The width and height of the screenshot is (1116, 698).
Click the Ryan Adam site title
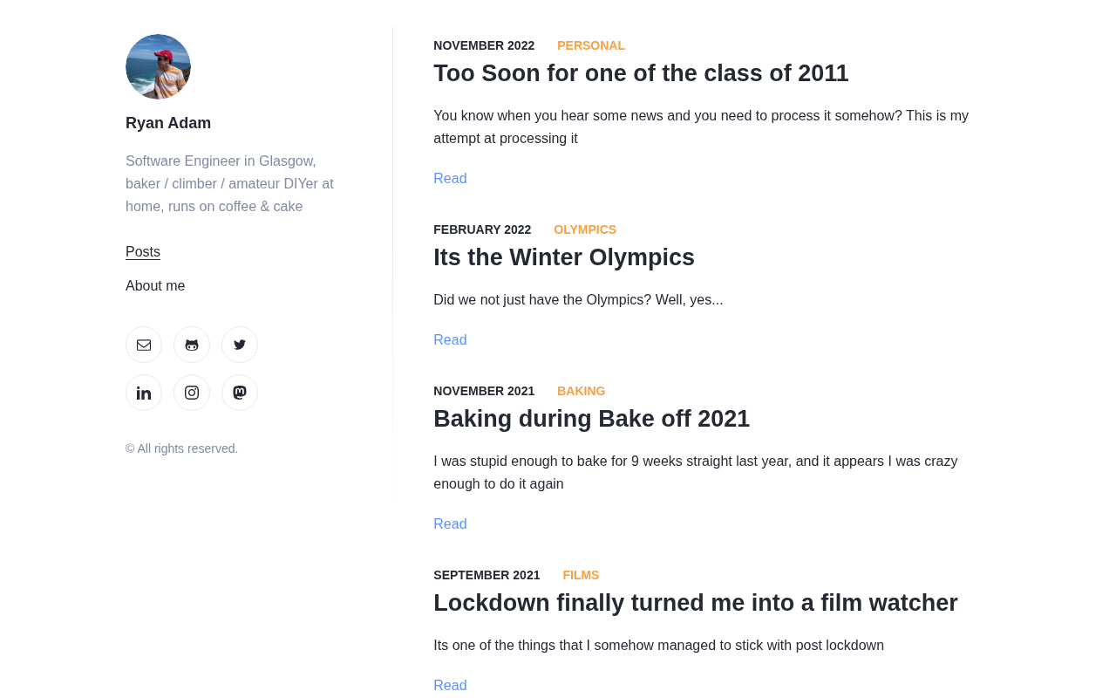168,123
